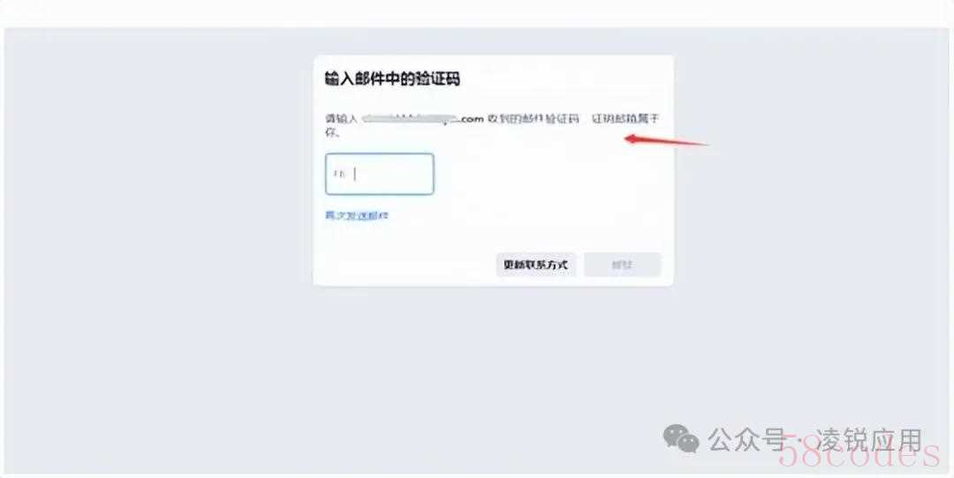954x478 pixels.
Task: Click the WeChat logo in the watermark
Action: 681,438
